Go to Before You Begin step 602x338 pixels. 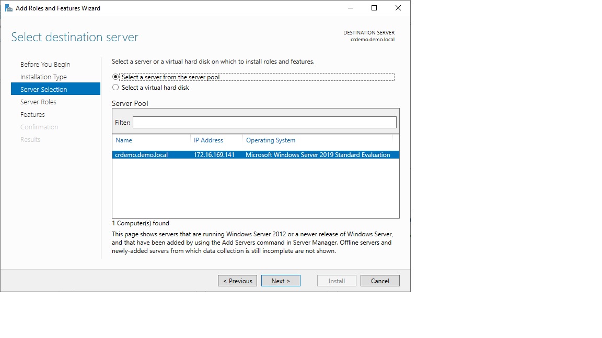[45, 64]
